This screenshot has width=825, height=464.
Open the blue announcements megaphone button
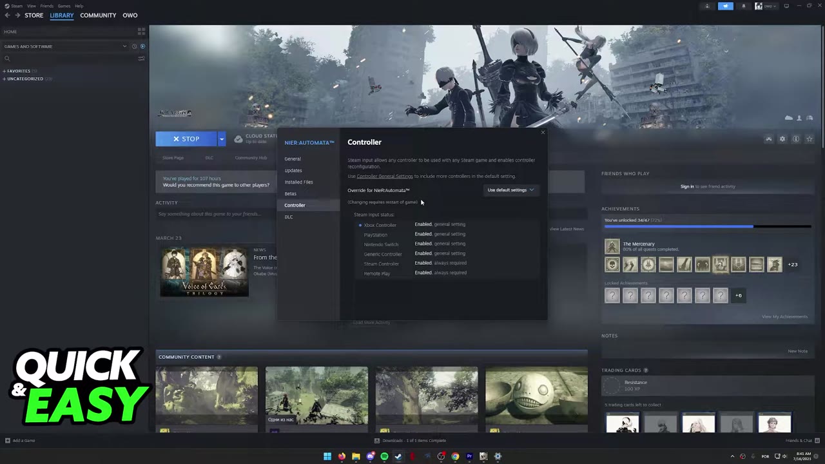(726, 6)
